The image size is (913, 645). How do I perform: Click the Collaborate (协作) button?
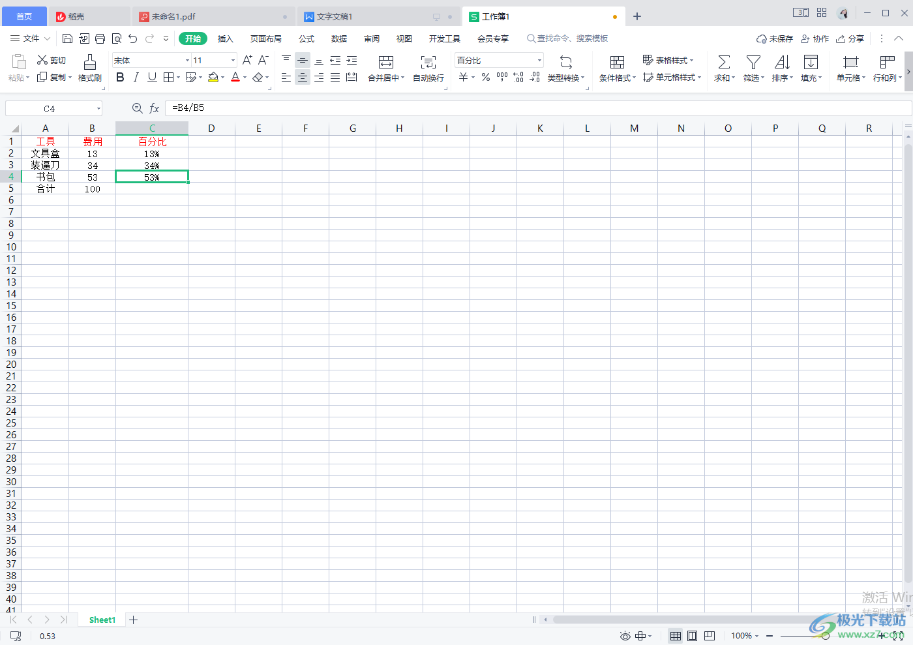tap(815, 39)
